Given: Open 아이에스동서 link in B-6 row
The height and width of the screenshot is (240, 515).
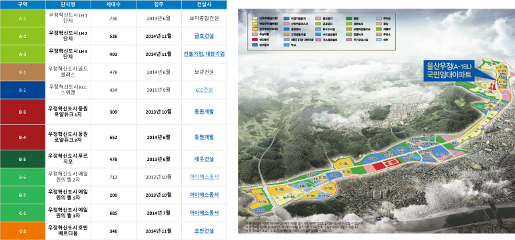Looking at the screenshot, I should 204,177.
